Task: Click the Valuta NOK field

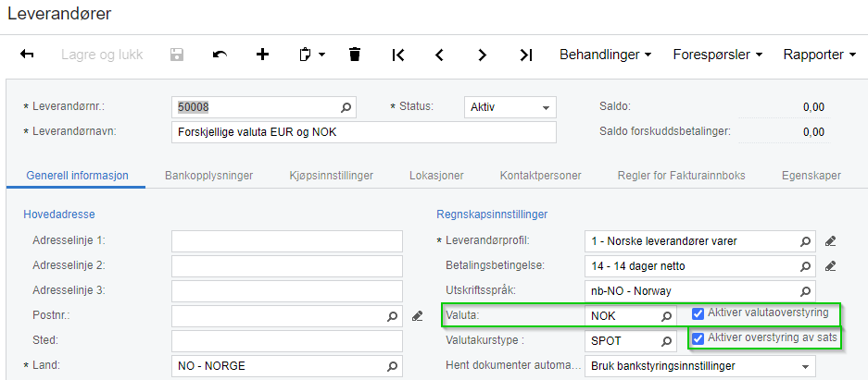Action: pos(631,316)
